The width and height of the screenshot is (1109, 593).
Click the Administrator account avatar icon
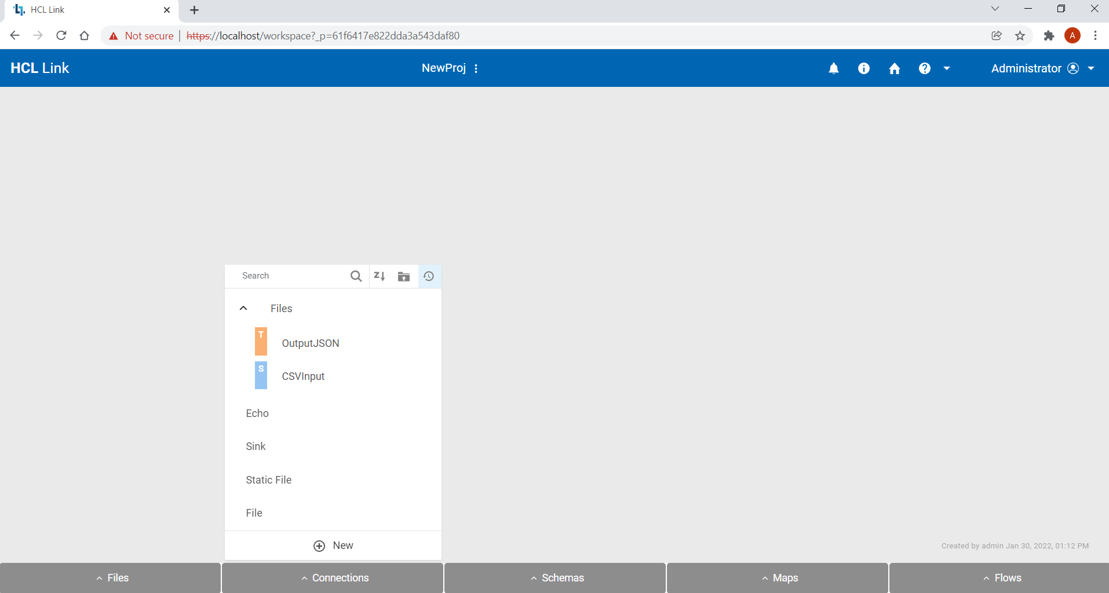point(1073,68)
